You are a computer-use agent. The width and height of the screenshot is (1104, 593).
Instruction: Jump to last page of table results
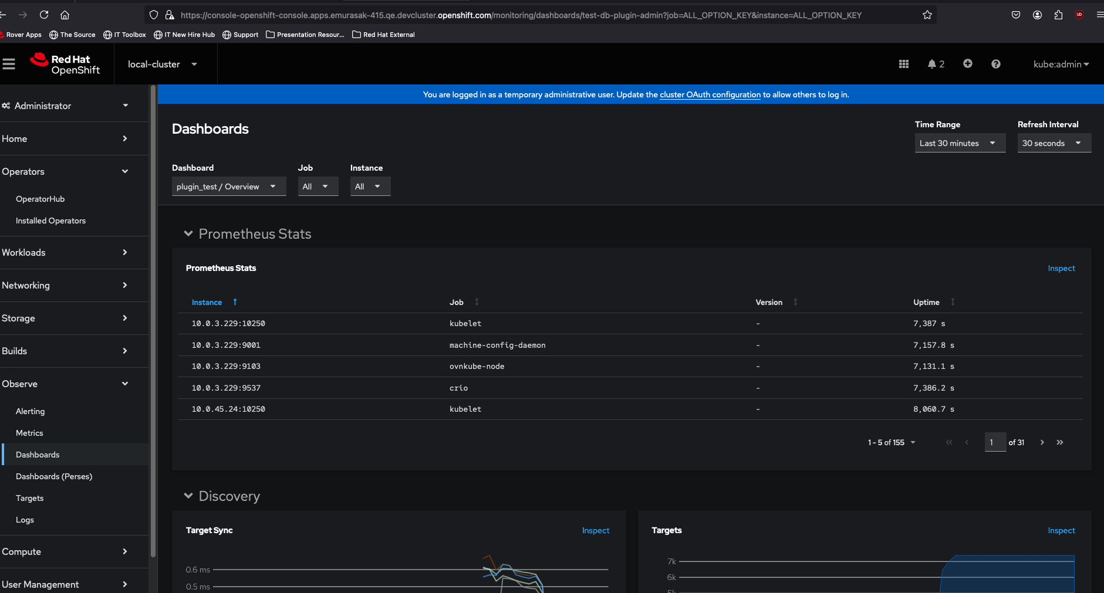pyautogui.click(x=1059, y=442)
